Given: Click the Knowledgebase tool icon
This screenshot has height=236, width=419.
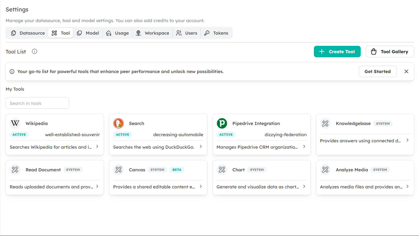Looking at the screenshot, I should 325,123.
